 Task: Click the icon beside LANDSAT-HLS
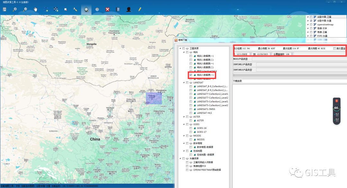point(195,113)
